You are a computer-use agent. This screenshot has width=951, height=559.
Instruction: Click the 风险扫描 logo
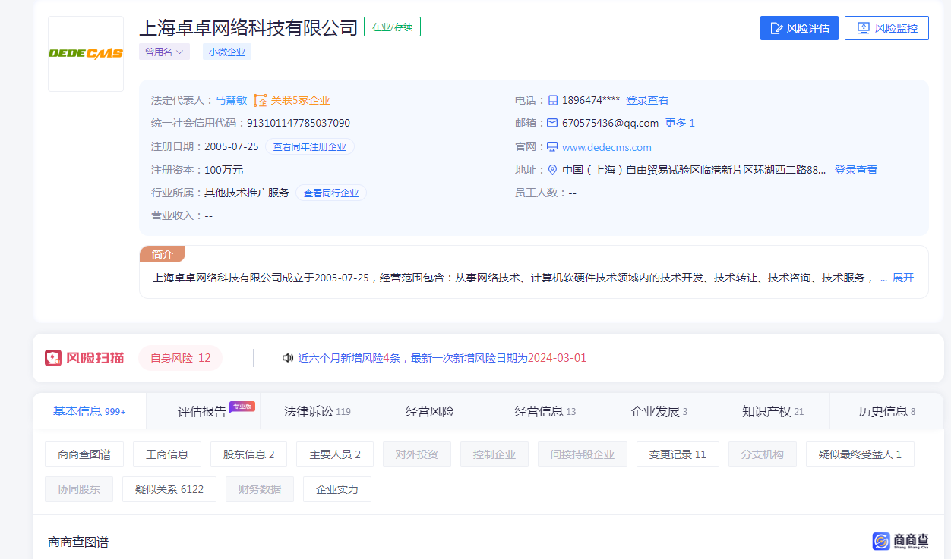[x=84, y=358]
